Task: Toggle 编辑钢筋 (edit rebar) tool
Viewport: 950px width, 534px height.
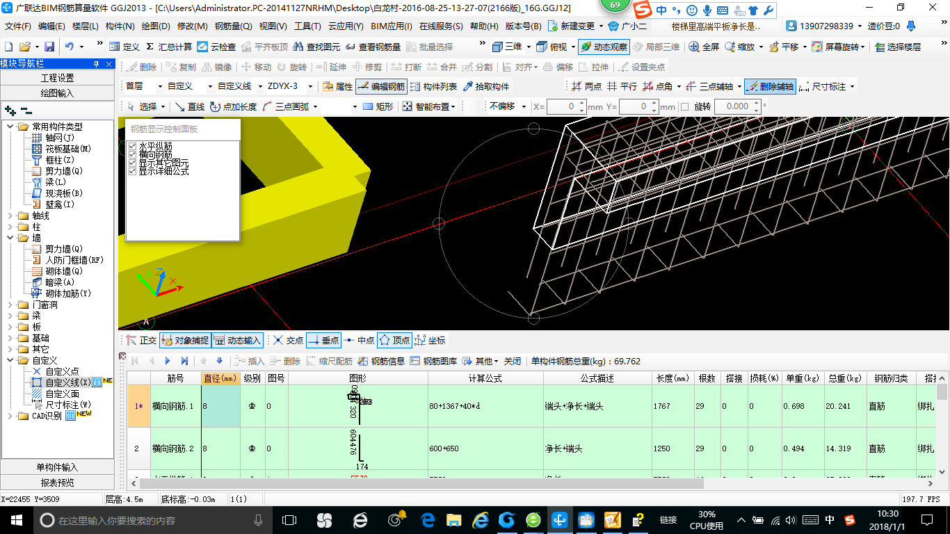Action: tap(380, 86)
